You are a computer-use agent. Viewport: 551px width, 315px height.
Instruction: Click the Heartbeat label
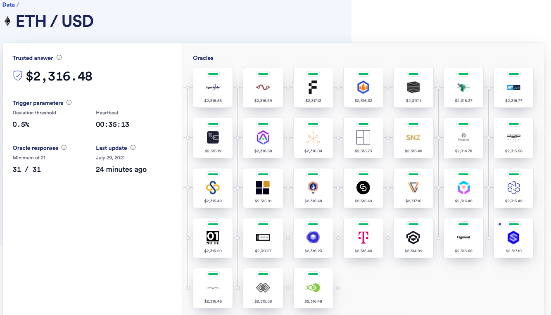pos(107,113)
